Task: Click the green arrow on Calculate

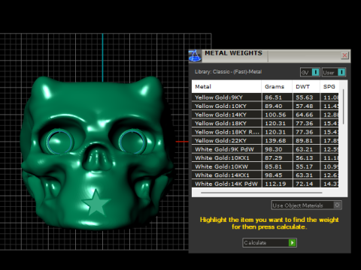Action: tap(292, 242)
